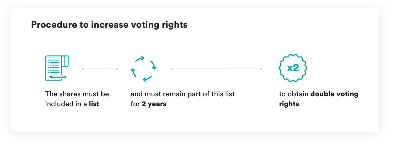The height and width of the screenshot is (146, 396).
Task: Click the x2 badge icon
Action: coord(293,68)
